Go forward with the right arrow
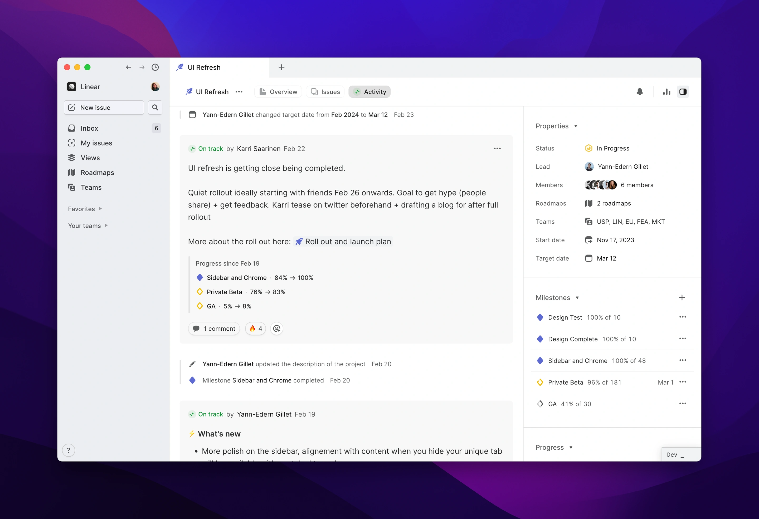Viewport: 759px width, 519px height. (x=142, y=67)
